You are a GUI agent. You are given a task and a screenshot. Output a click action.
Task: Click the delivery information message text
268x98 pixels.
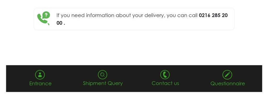point(142,19)
